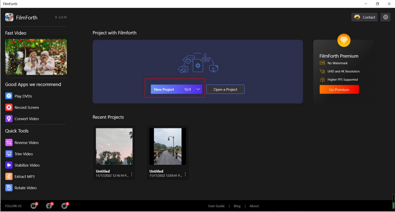Open the settings gear

385,17
